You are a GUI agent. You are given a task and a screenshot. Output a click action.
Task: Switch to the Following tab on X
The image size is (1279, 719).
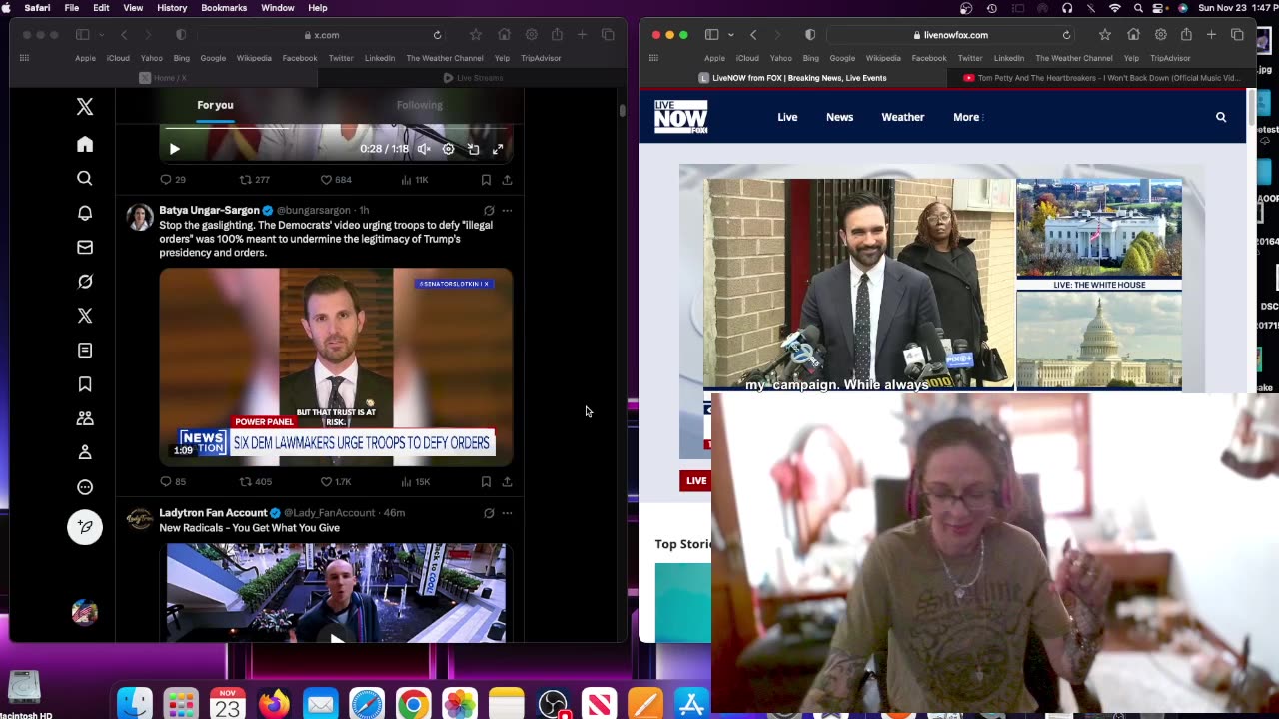[x=419, y=105]
